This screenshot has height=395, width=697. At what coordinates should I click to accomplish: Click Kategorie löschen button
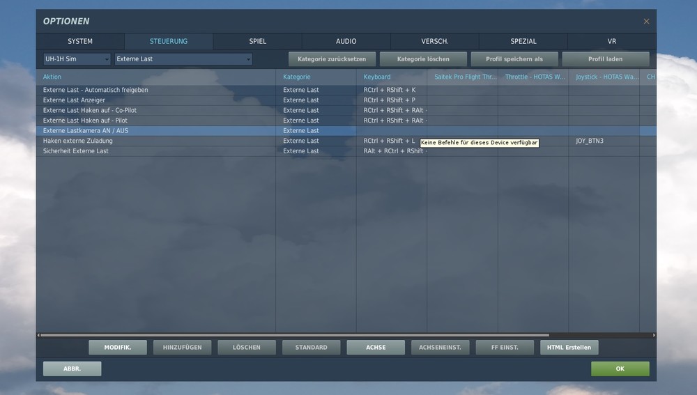tap(423, 59)
